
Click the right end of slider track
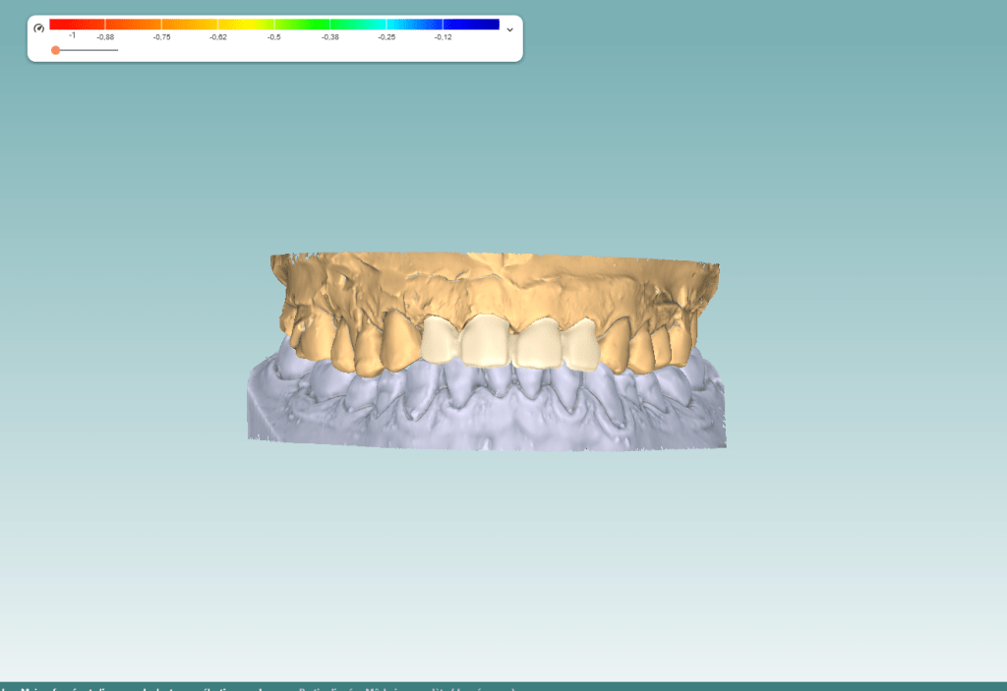click(x=116, y=50)
